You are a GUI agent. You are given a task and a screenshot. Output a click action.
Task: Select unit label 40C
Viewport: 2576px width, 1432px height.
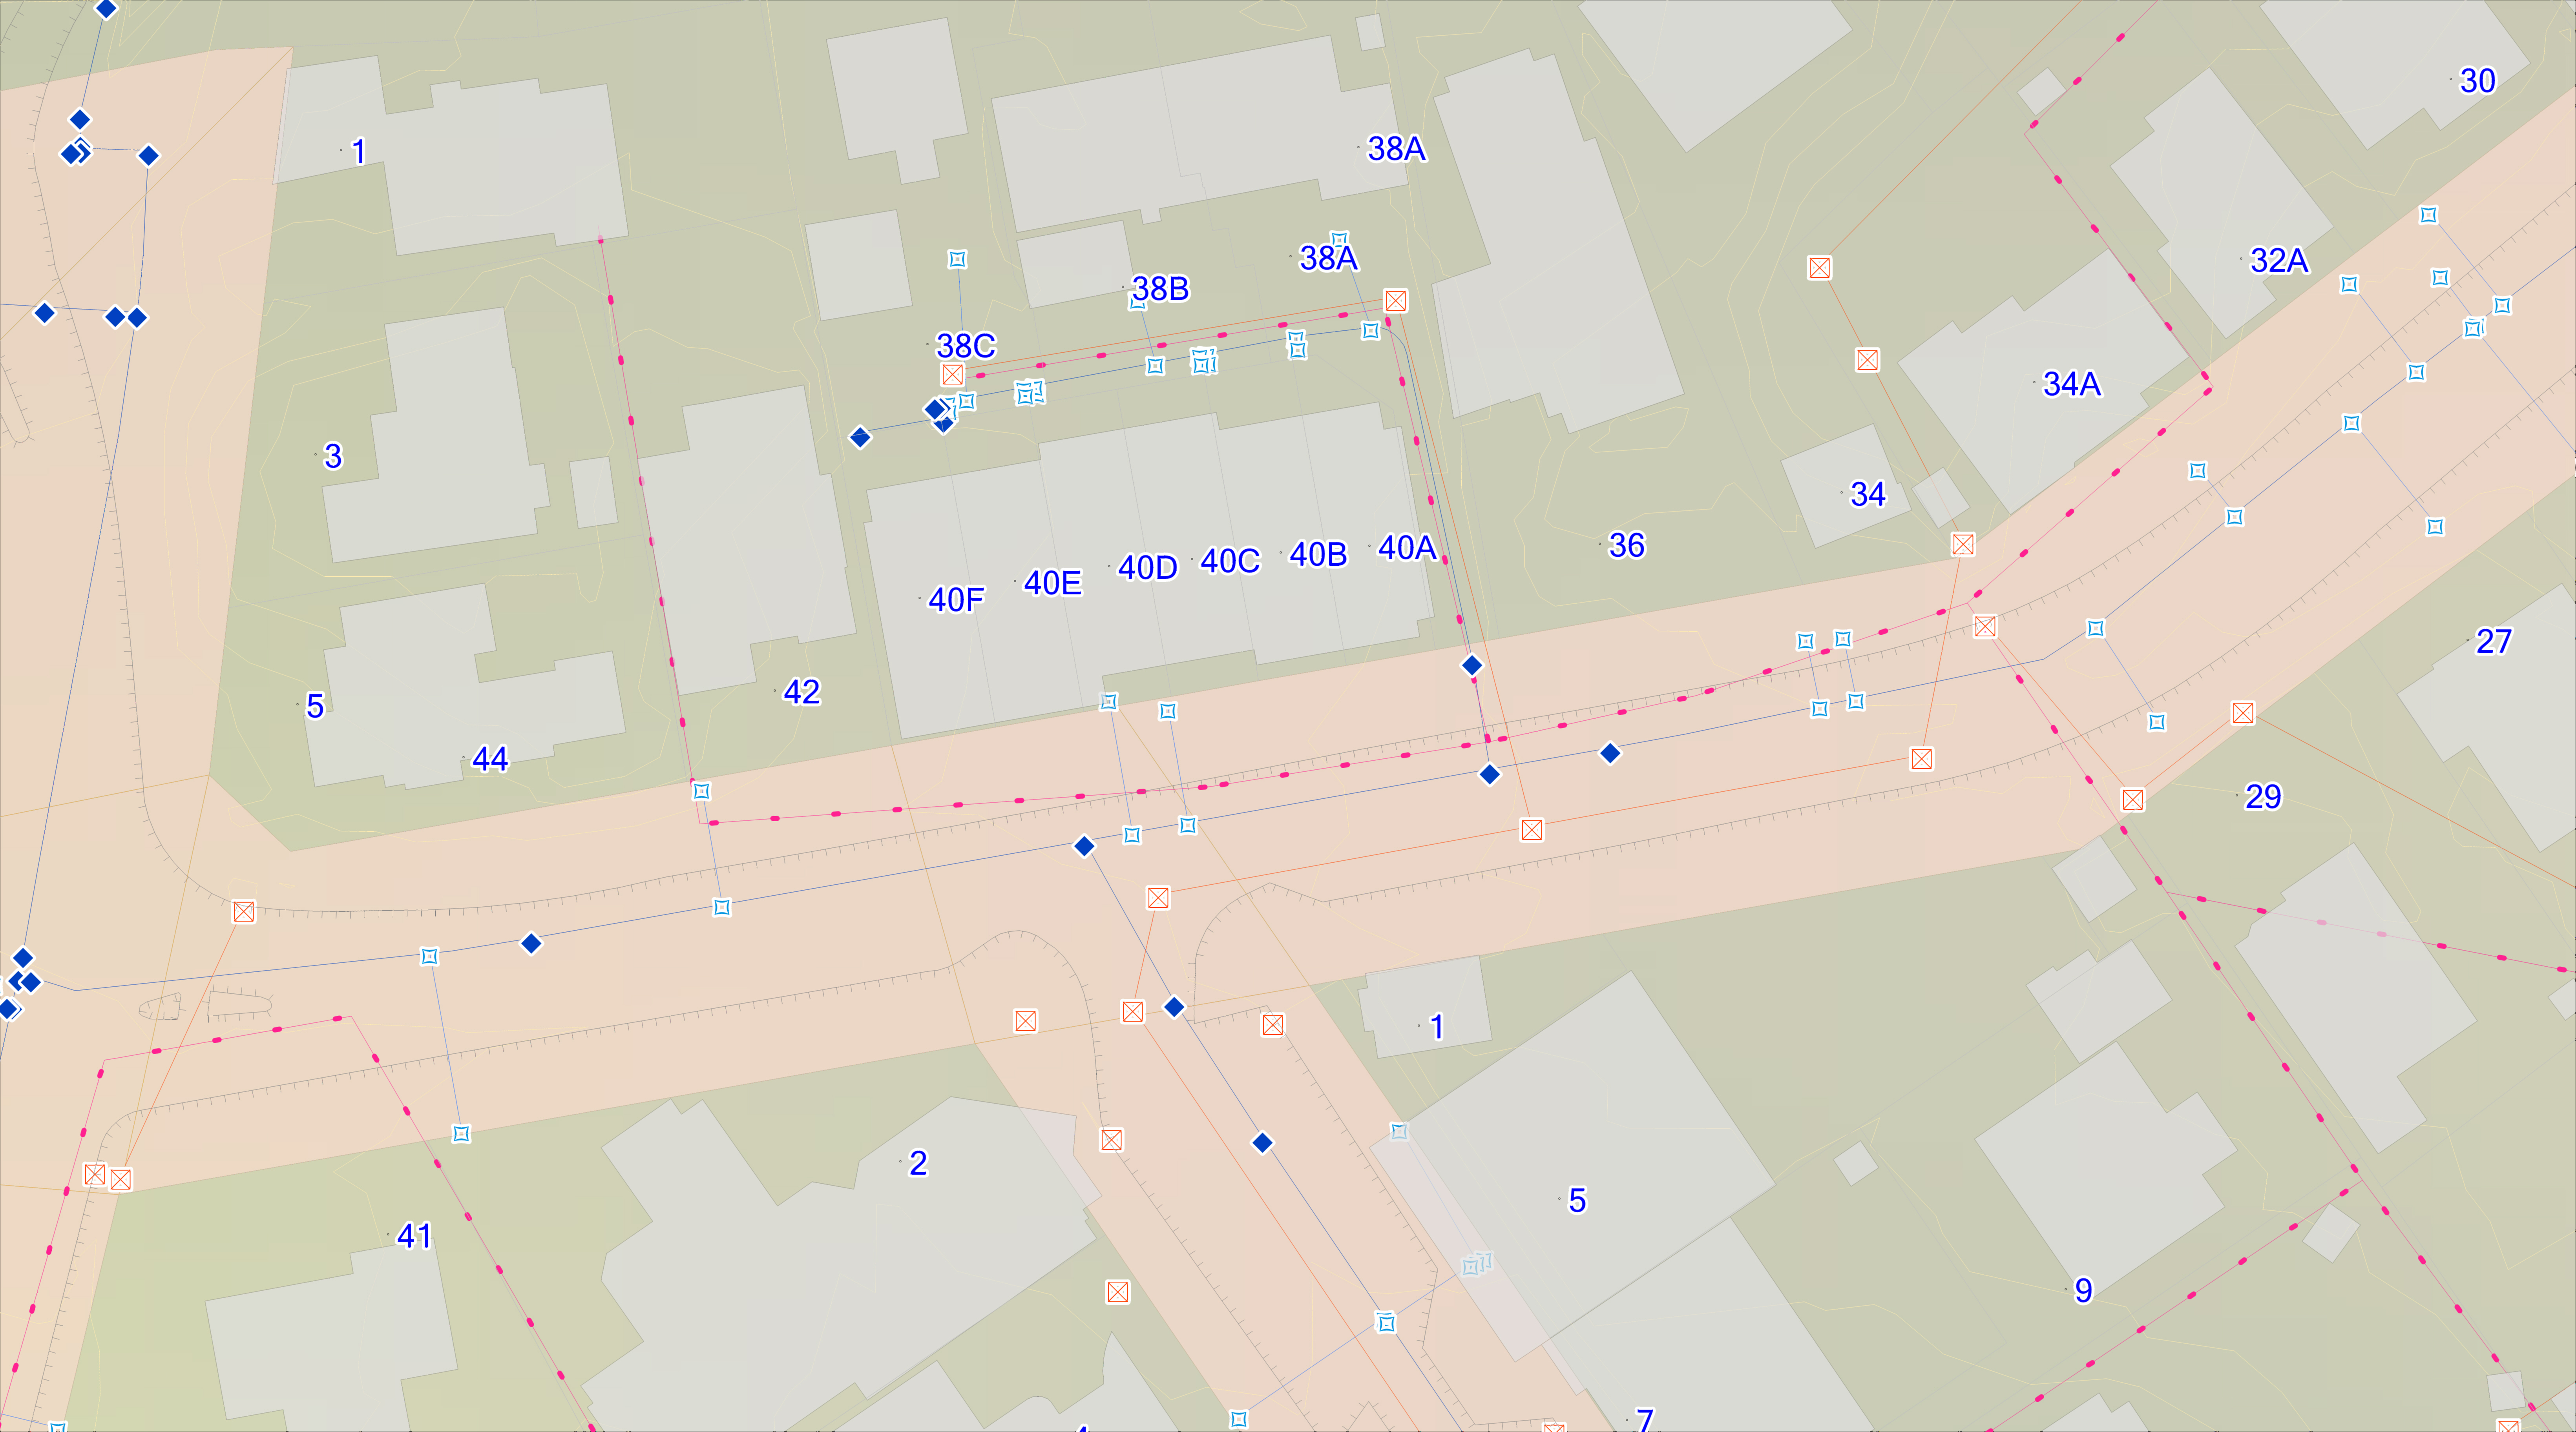[x=1230, y=561]
